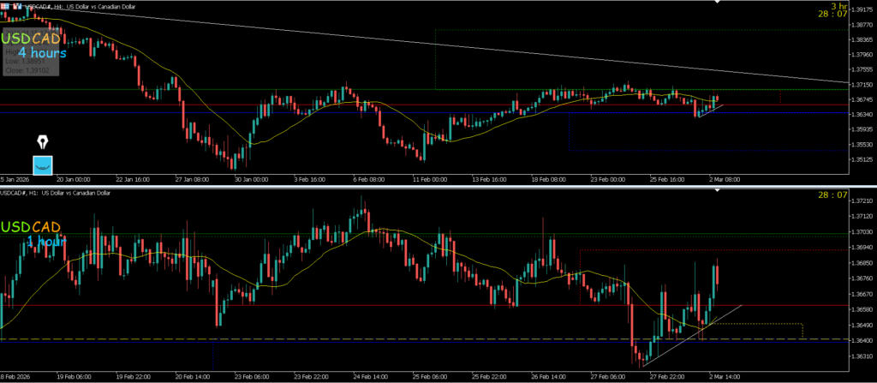Click the blue smiley square icon
The image size is (877, 383).
pos(43,165)
